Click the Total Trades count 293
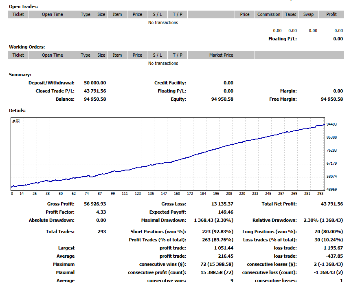 (x=101, y=232)
